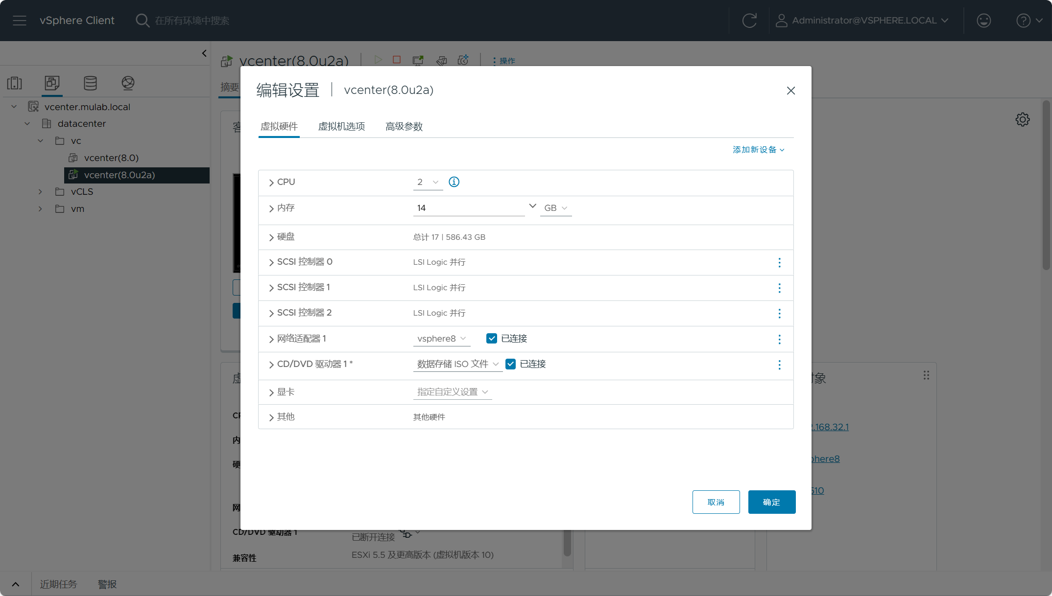Toggle network adapter 1 connected checkbox
This screenshot has height=596, width=1052.
(x=491, y=339)
